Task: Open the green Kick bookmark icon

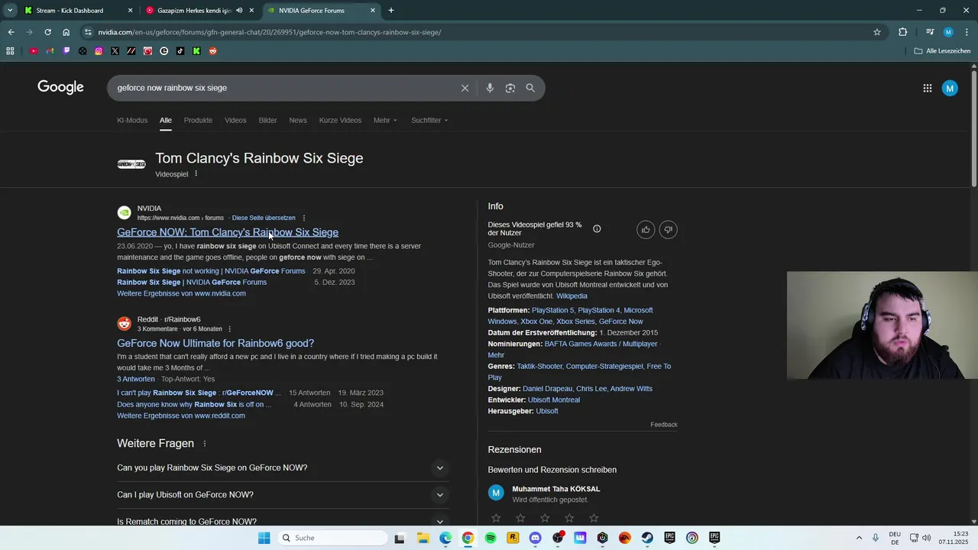Action: [196, 51]
